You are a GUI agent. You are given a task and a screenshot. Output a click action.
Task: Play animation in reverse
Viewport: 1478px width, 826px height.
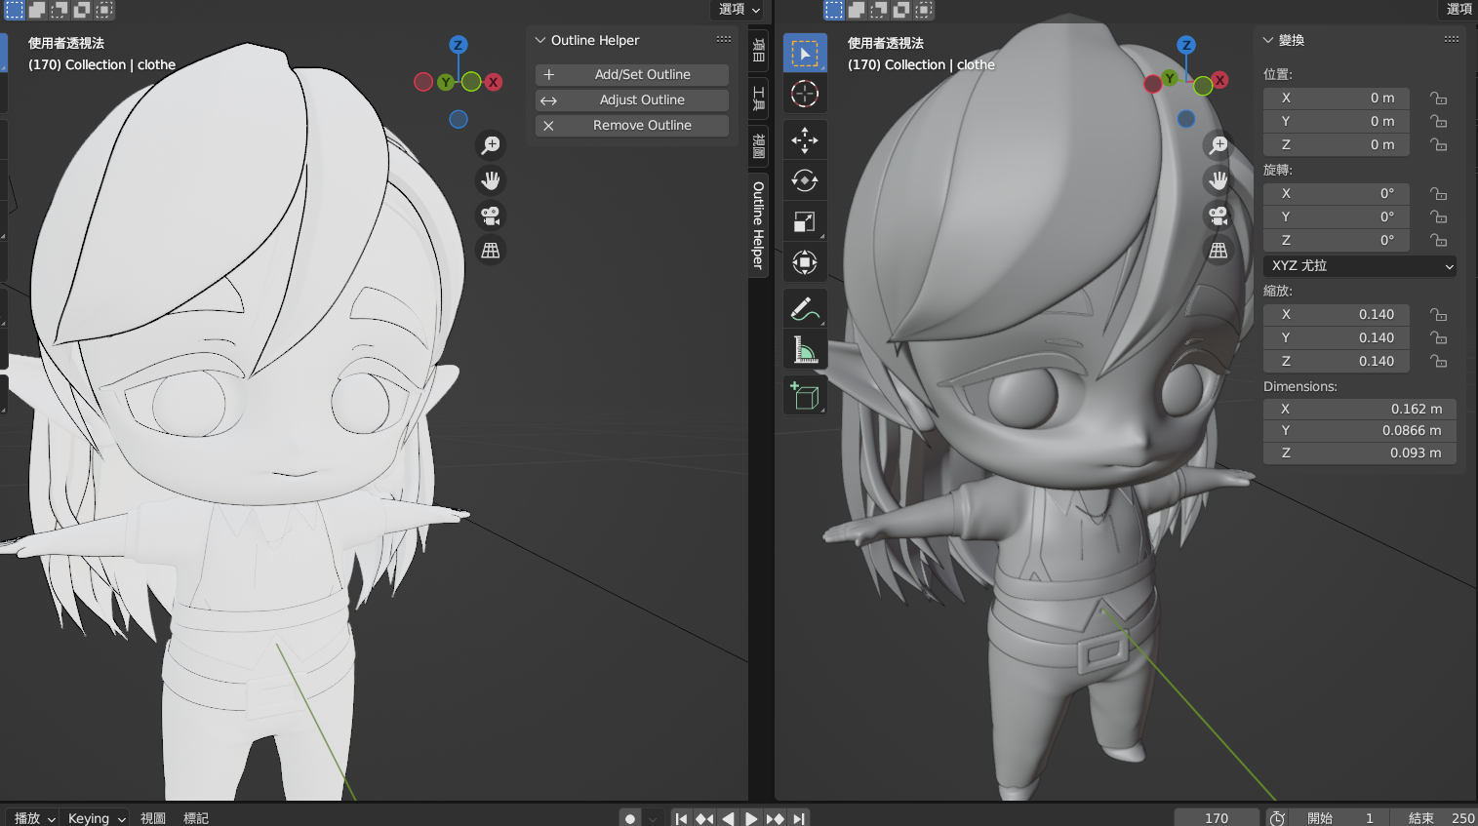(728, 818)
